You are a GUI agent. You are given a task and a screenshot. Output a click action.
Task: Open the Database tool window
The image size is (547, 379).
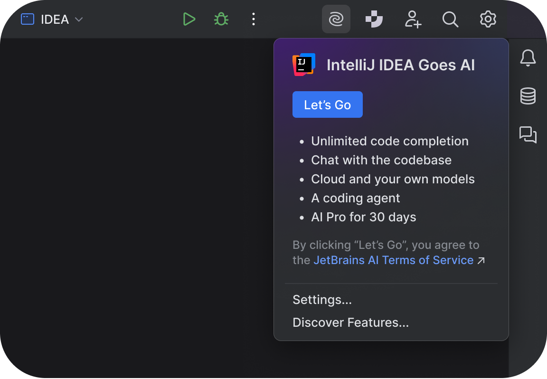[x=528, y=96]
